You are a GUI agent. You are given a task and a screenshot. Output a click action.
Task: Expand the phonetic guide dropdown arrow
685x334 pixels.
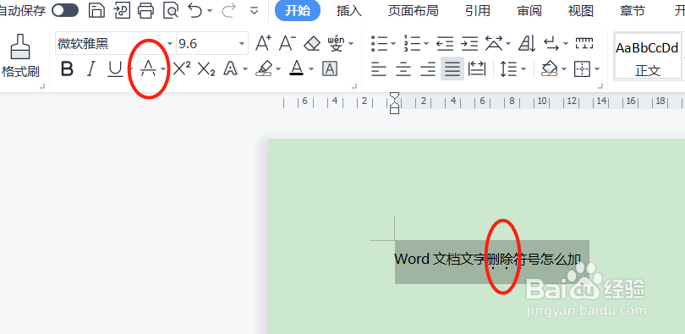[351, 44]
